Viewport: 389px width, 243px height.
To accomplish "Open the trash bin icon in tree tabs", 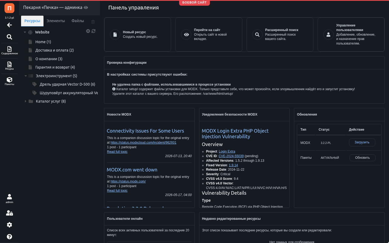I will coord(93,22).
